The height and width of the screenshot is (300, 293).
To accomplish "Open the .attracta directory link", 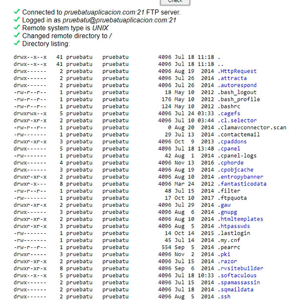I will (232, 78).
